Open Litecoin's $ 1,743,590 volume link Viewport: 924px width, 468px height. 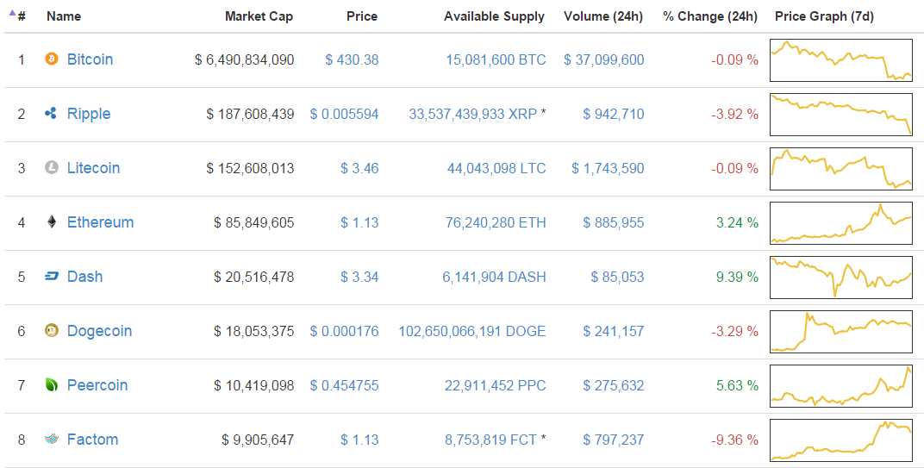[x=608, y=168]
